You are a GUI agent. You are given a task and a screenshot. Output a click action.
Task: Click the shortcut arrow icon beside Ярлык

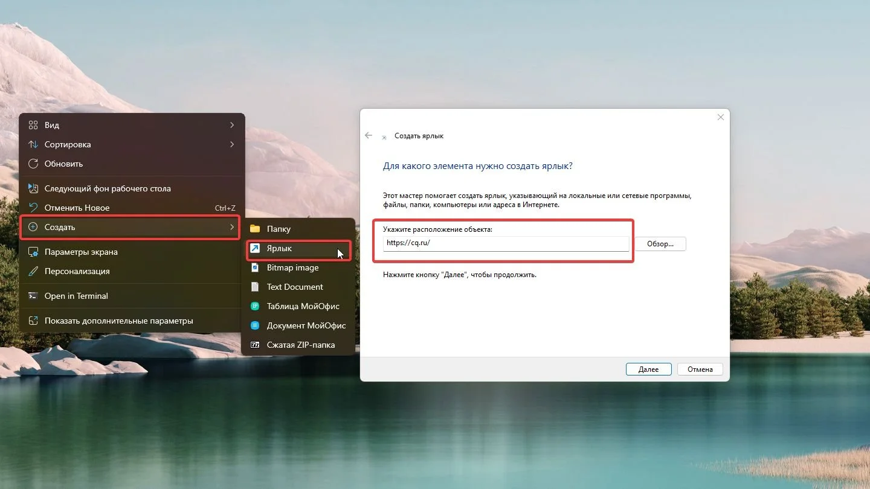[255, 248]
